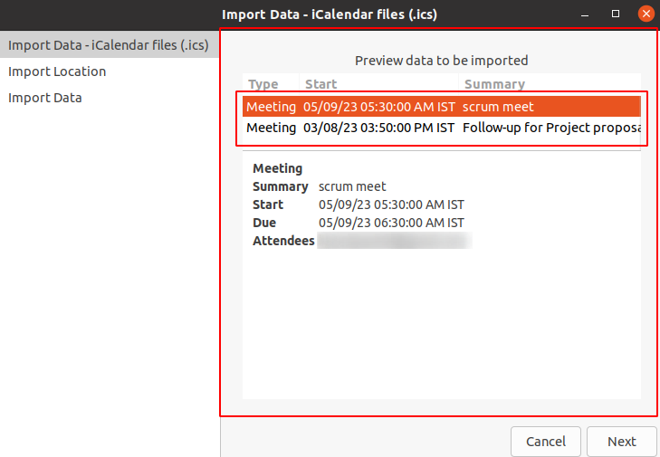Viewport: 660px width, 457px height.
Task: Select the 'scrum meet' meeting row
Action: [442, 107]
